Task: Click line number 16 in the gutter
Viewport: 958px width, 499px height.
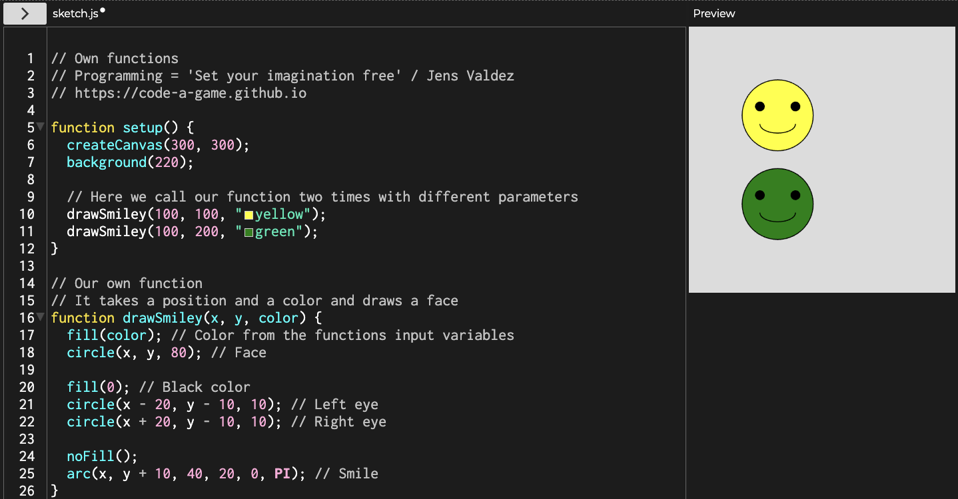Action: point(27,317)
